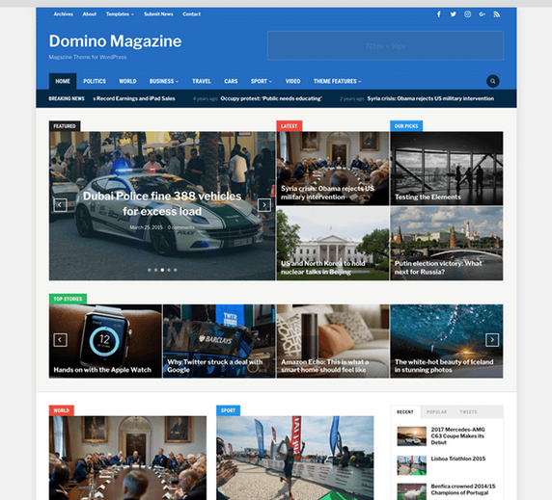
Task: Go to previous featured slide arrow
Action: click(x=60, y=205)
